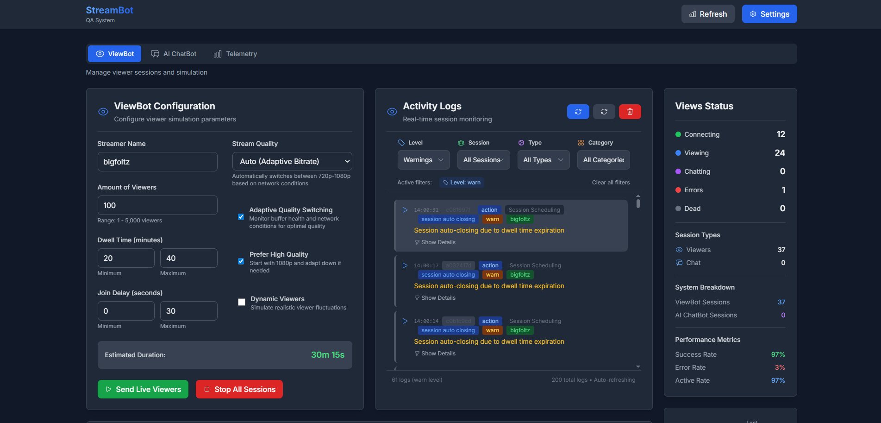The image size is (881, 423).
Task: Uncheck Prefer High Quality option
Action: pyautogui.click(x=241, y=261)
